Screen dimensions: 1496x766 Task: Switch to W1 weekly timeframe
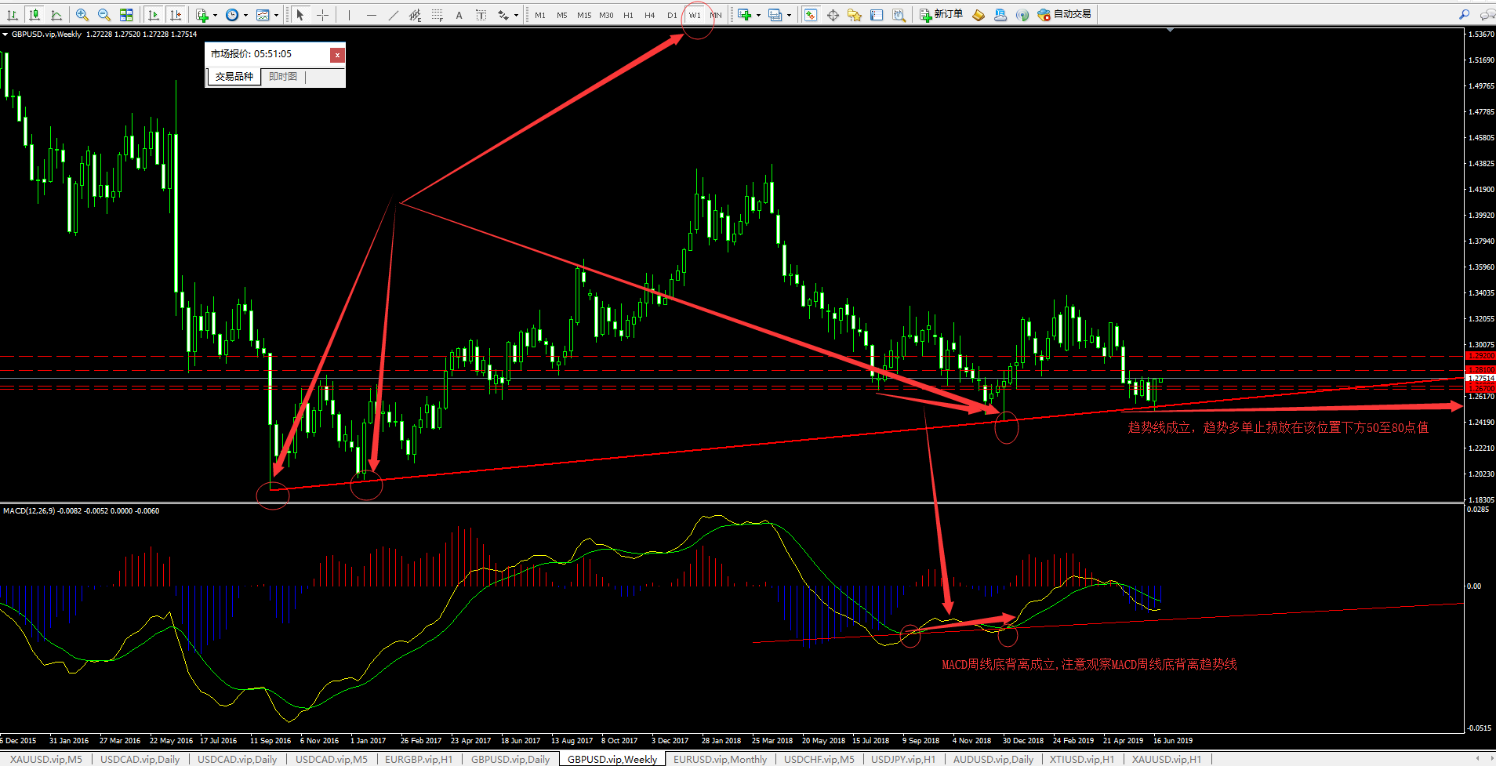[695, 15]
